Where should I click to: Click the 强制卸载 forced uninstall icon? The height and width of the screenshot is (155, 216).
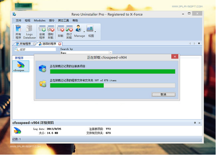point(51,32)
